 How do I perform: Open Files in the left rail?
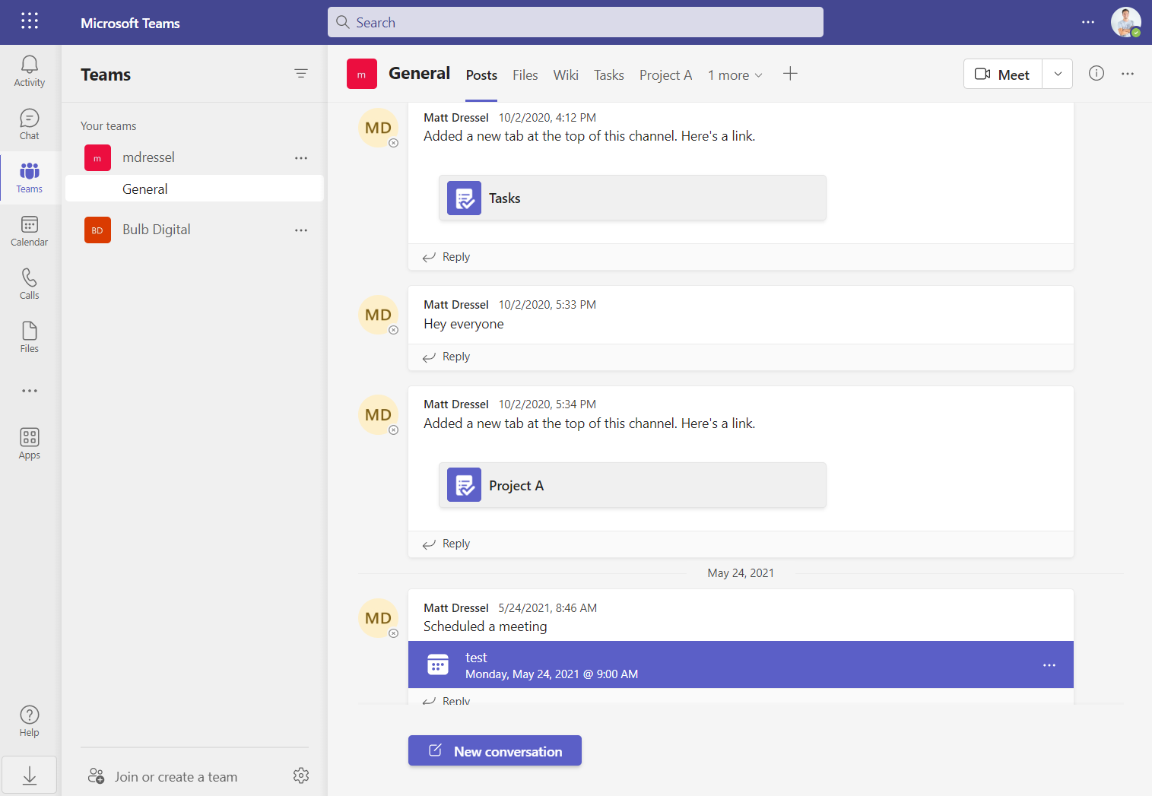click(x=30, y=338)
